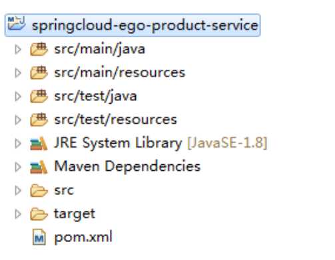Click the Maven project icon for springcloud-ego-product-service
Screen dimensions: 335x260
coord(17,23)
